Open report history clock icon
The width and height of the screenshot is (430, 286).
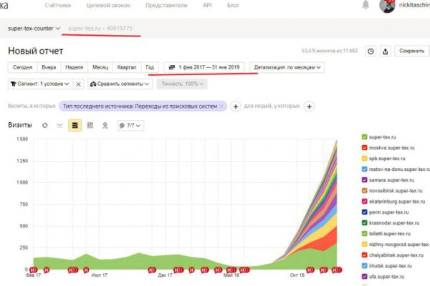tap(371, 51)
